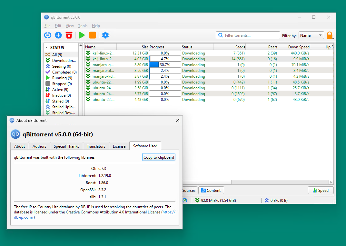The image size is (346, 246).
Task: Open the Filter by Name dropdown
Action: pos(311,35)
